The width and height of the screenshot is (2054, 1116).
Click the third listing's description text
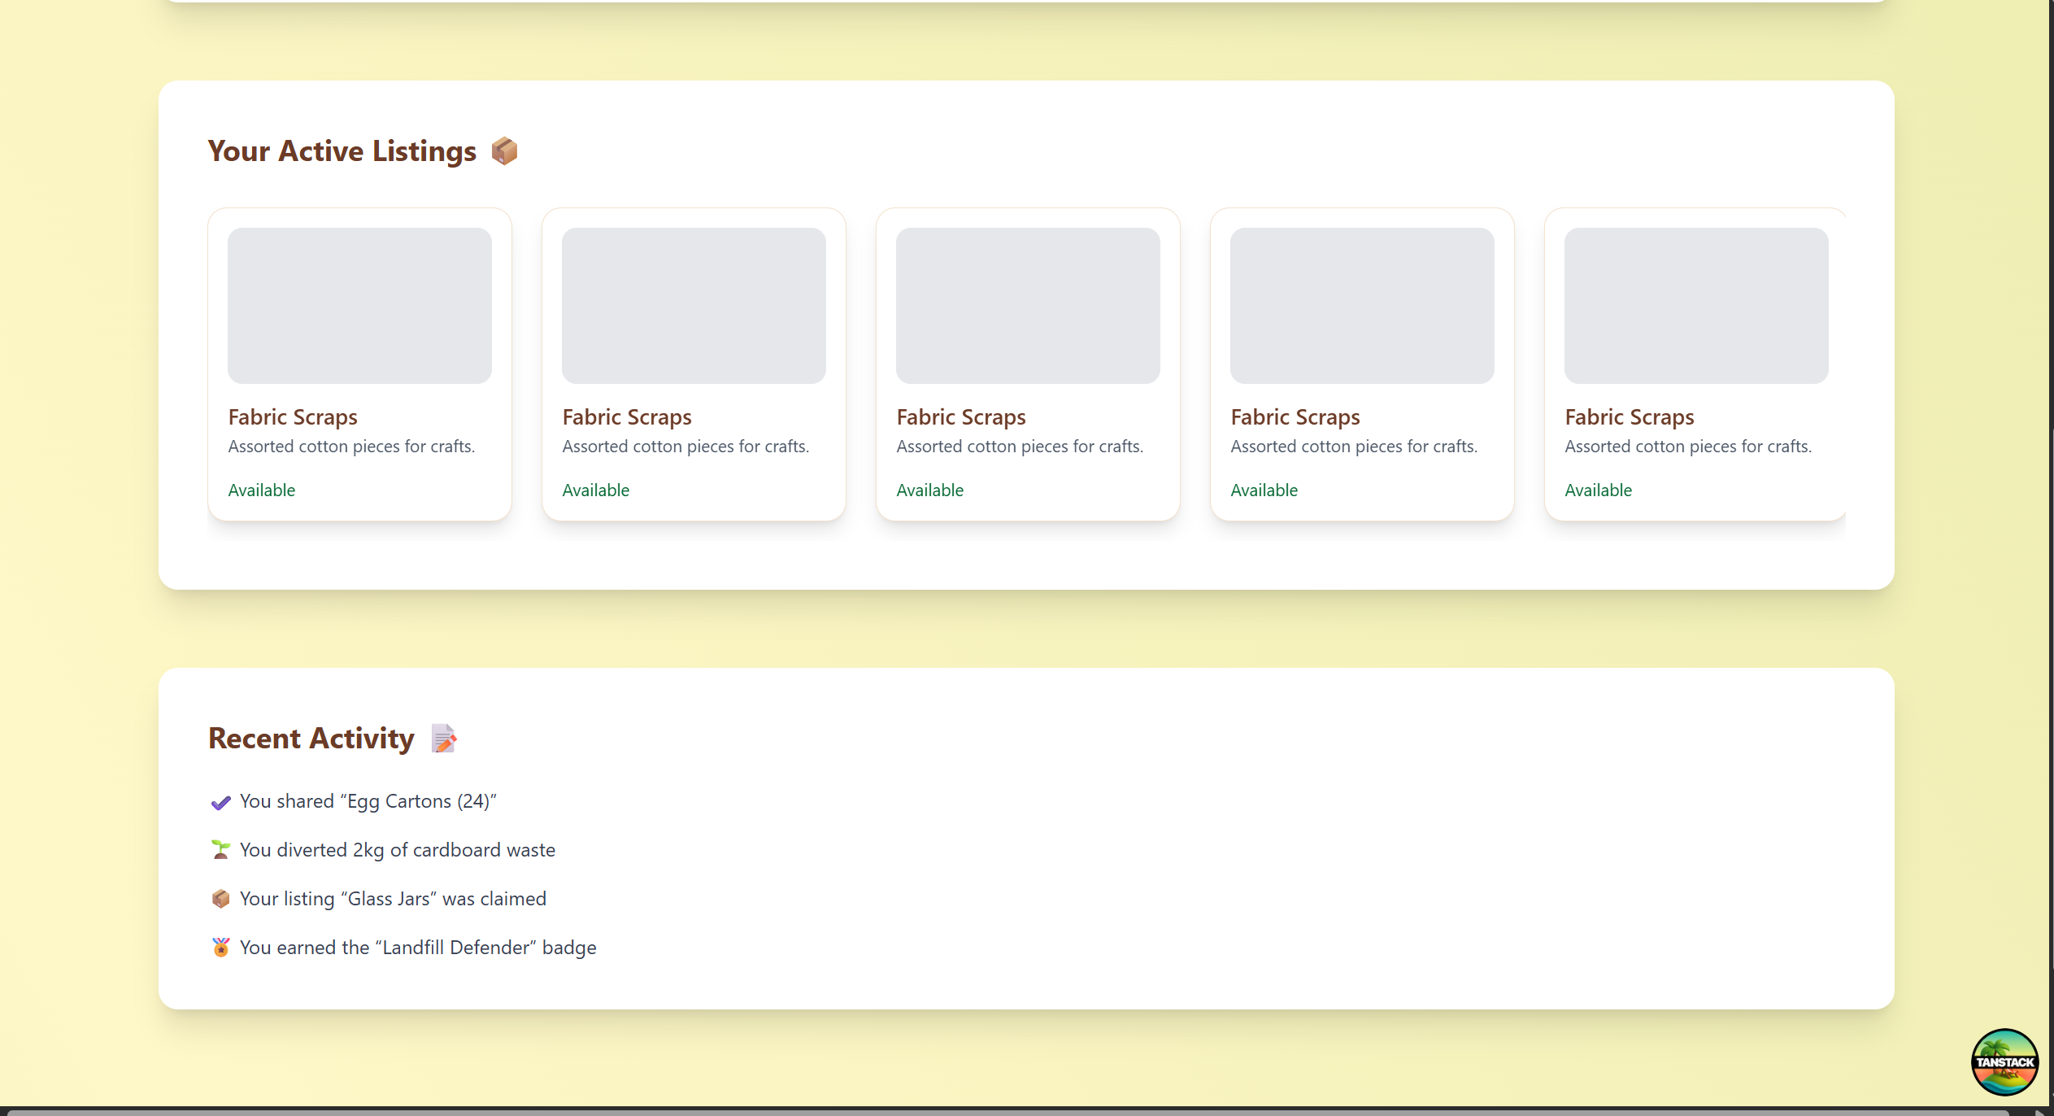(x=1020, y=447)
